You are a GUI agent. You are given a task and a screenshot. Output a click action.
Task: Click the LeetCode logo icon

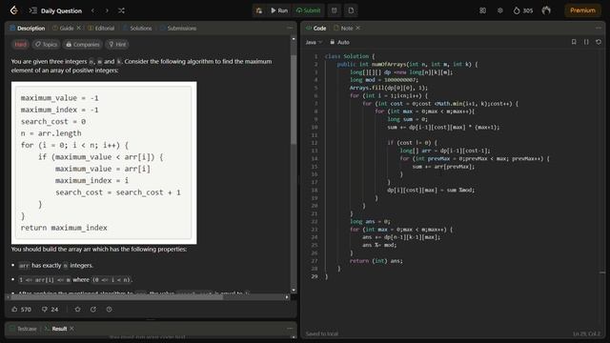click(x=14, y=10)
